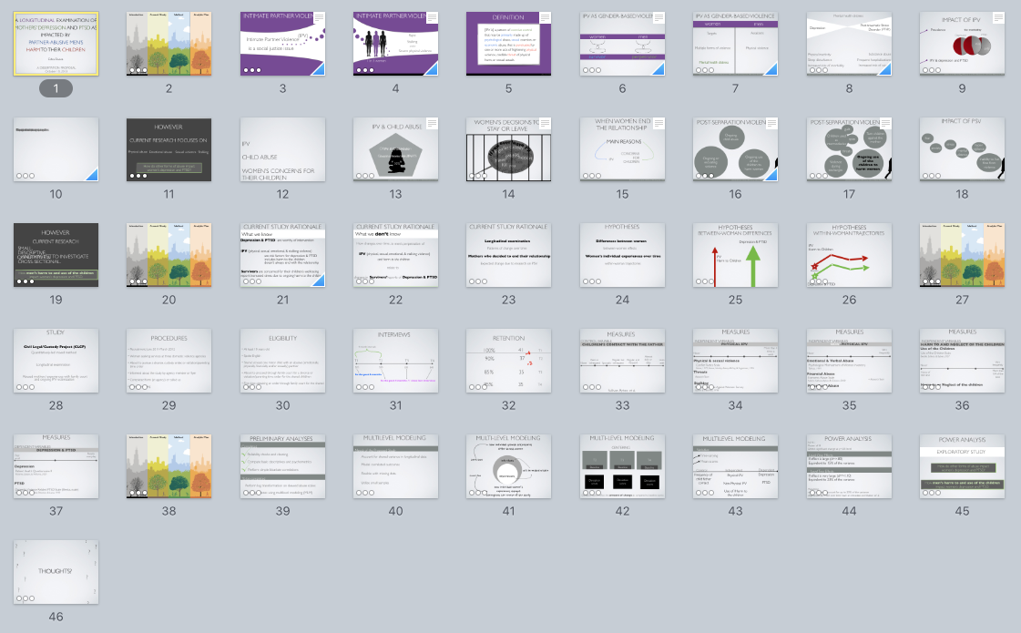Open the 'Impact of PSV' slide thumbnail
The width and height of the screenshot is (1021, 633).
(x=962, y=148)
